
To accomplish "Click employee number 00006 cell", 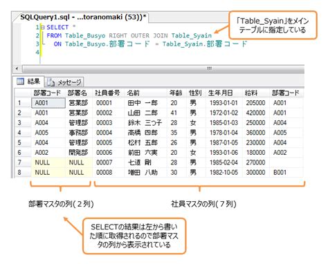I will [109, 153].
